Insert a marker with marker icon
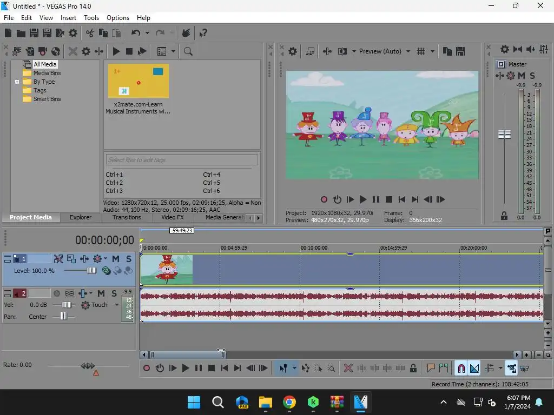This screenshot has height=415, width=554. coord(431,369)
